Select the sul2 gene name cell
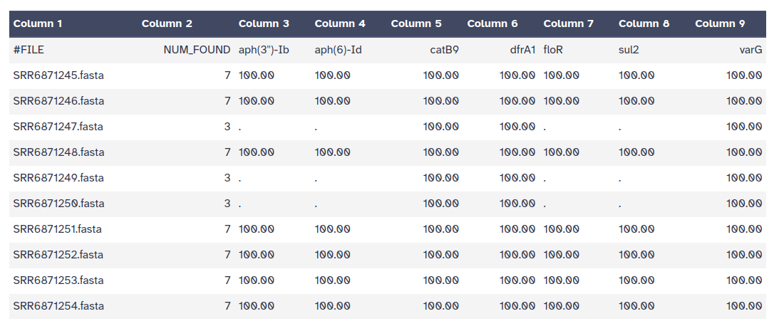This screenshot has width=779, height=331. (x=629, y=50)
